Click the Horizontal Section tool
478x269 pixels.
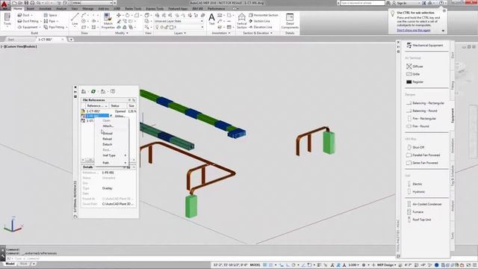coord(264,15)
